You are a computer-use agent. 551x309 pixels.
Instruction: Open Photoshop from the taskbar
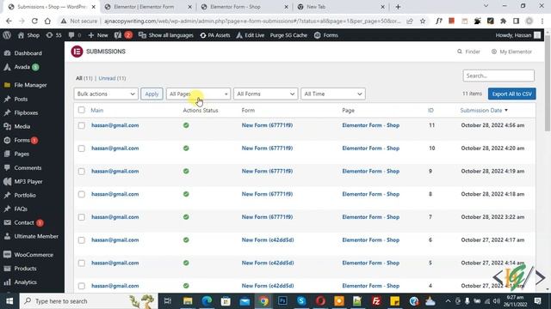click(x=282, y=301)
